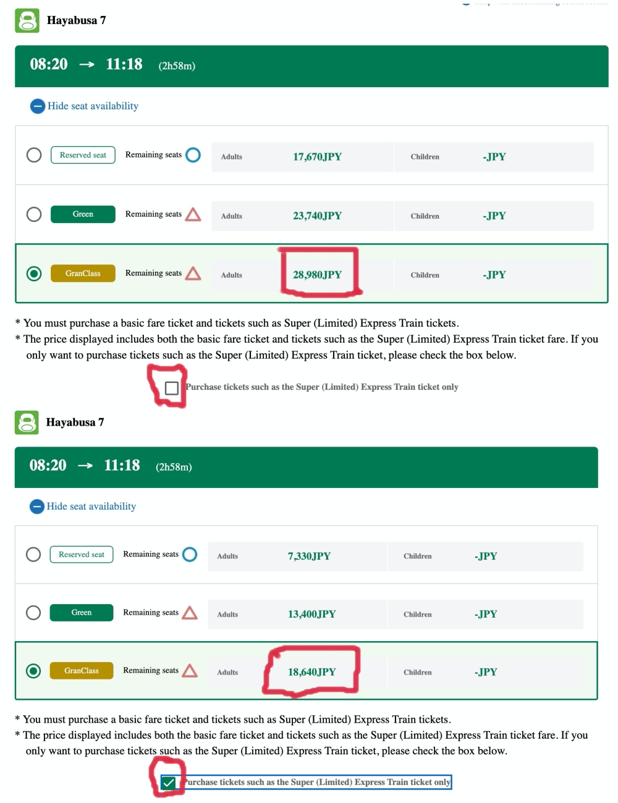Collapse top seat availability via minus icon

pos(38,106)
